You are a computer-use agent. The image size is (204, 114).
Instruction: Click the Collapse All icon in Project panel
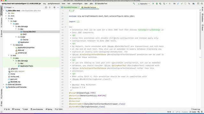(50, 8)
